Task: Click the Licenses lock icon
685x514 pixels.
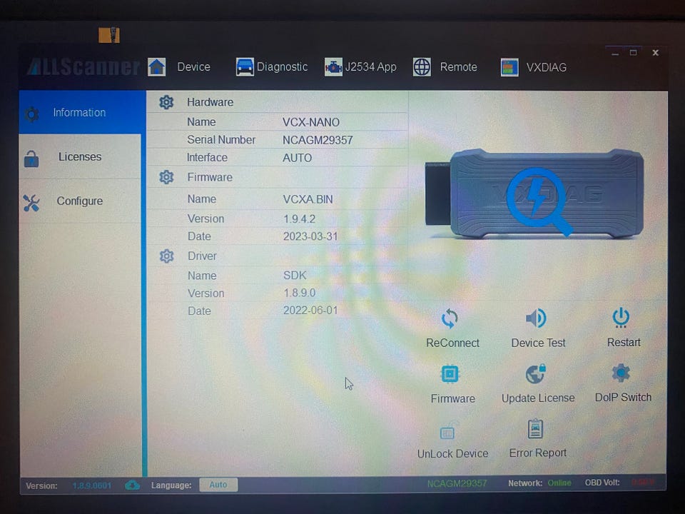Action: 31,158
